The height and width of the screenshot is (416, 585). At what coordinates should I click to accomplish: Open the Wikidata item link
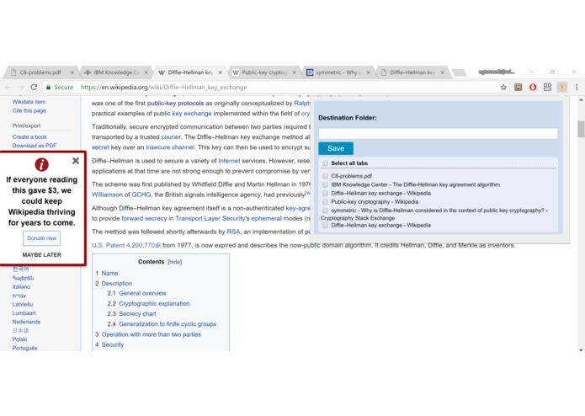tap(29, 102)
